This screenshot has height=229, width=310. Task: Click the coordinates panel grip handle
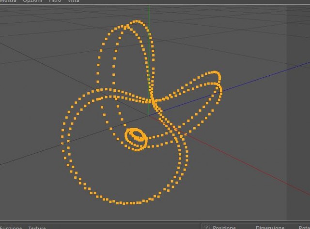(207, 228)
